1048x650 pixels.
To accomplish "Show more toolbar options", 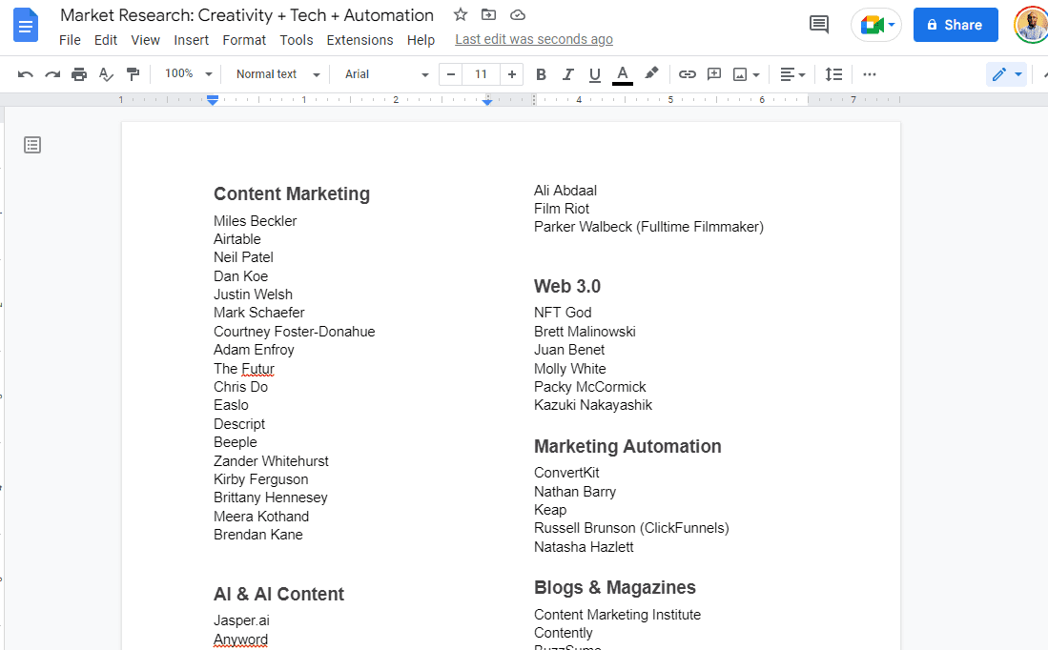I will pyautogui.click(x=869, y=74).
